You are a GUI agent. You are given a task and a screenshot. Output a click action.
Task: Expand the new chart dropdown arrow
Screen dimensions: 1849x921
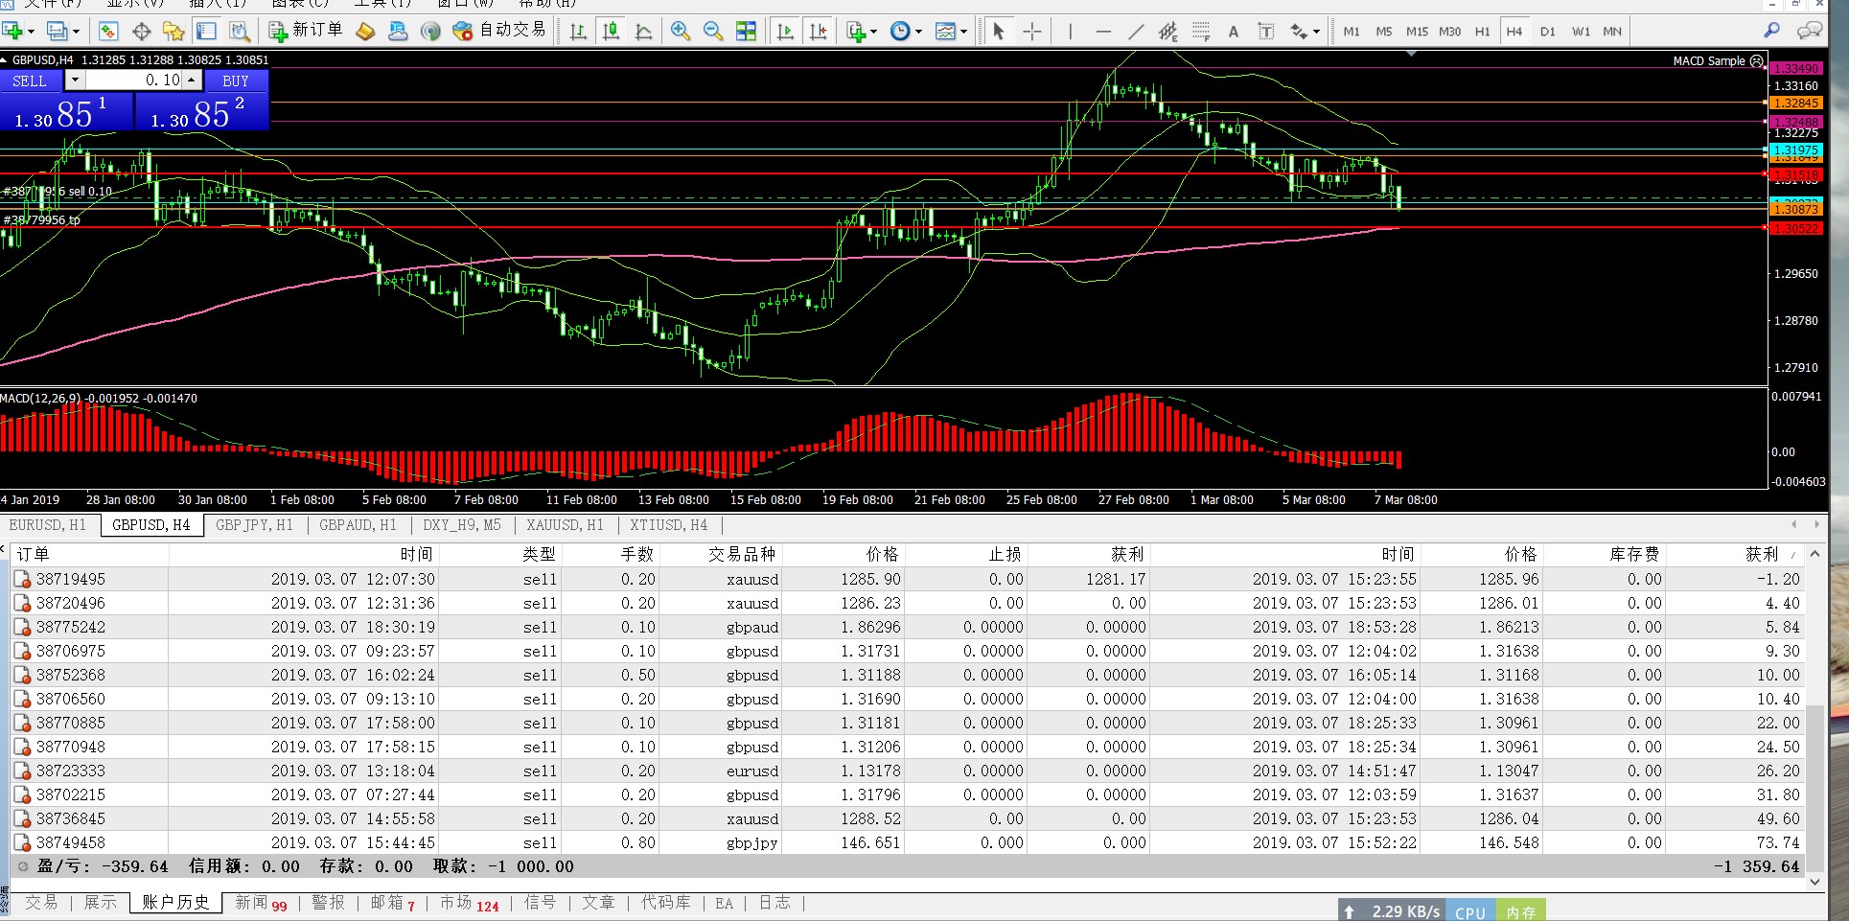tap(31, 32)
